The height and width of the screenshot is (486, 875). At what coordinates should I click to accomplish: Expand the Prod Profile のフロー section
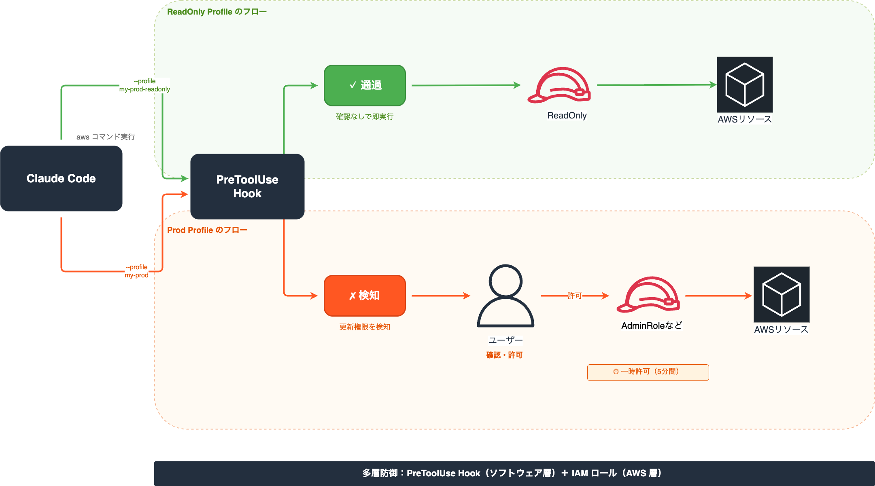pyautogui.click(x=208, y=230)
